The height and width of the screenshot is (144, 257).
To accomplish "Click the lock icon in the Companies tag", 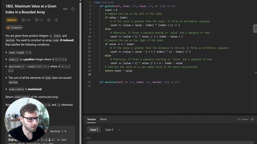I will coord(8,28).
